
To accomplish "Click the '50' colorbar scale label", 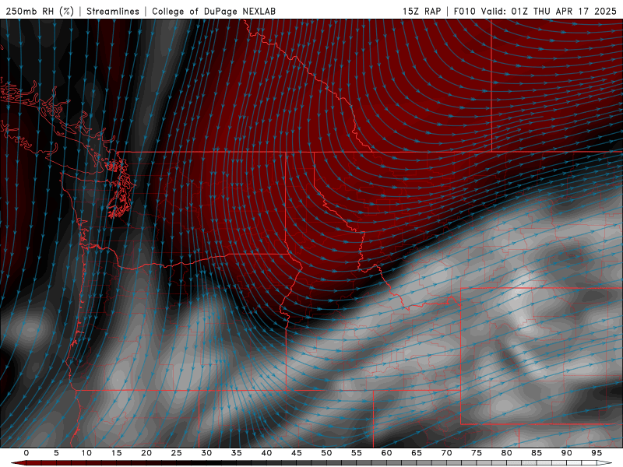I will 326,453.
